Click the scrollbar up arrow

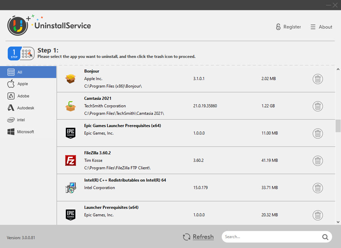[x=338, y=69]
